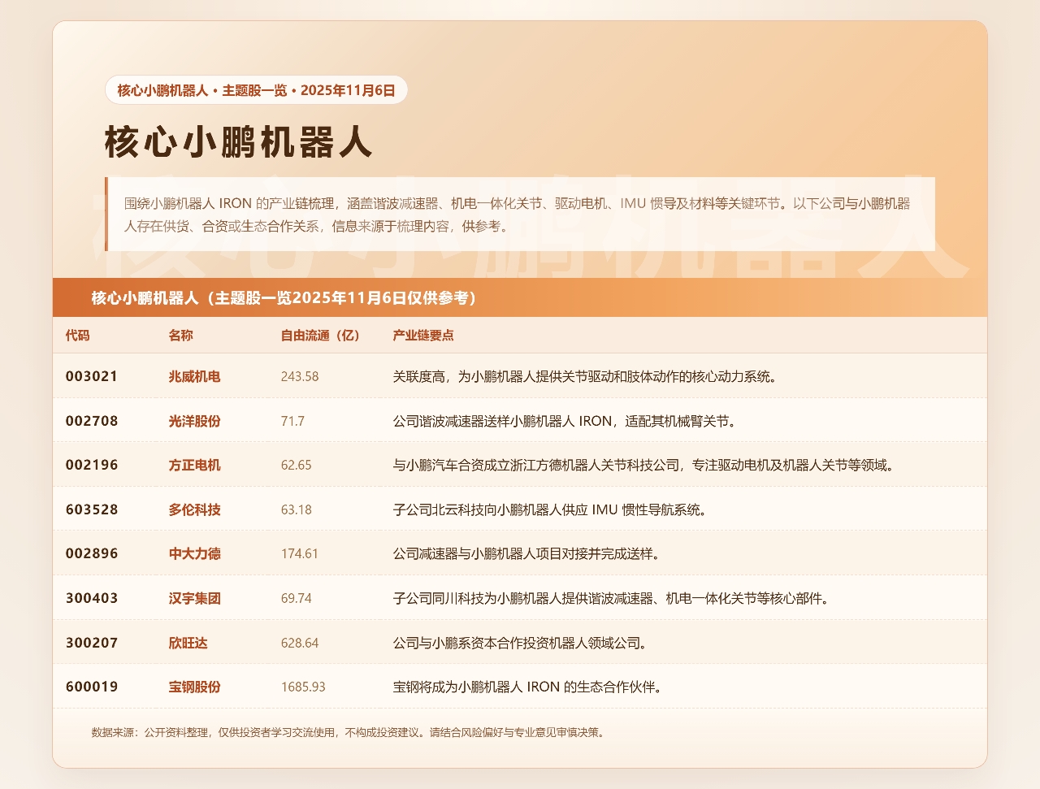This screenshot has width=1040, height=789.
Task: Select stock name 中大力德
Action: pos(195,553)
